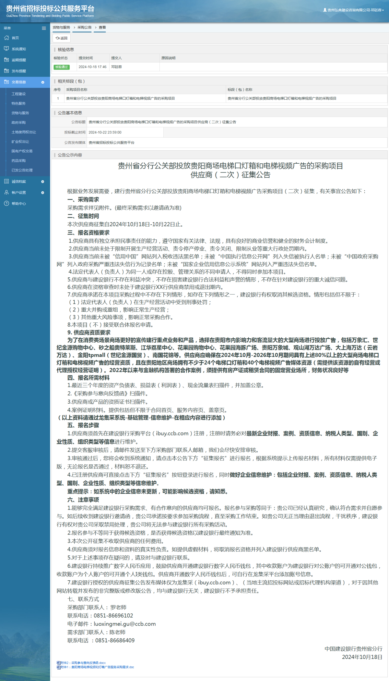This screenshot has width=389, height=681.
Task: Click the 系统通知 monitor icon
Action: click(6, 49)
